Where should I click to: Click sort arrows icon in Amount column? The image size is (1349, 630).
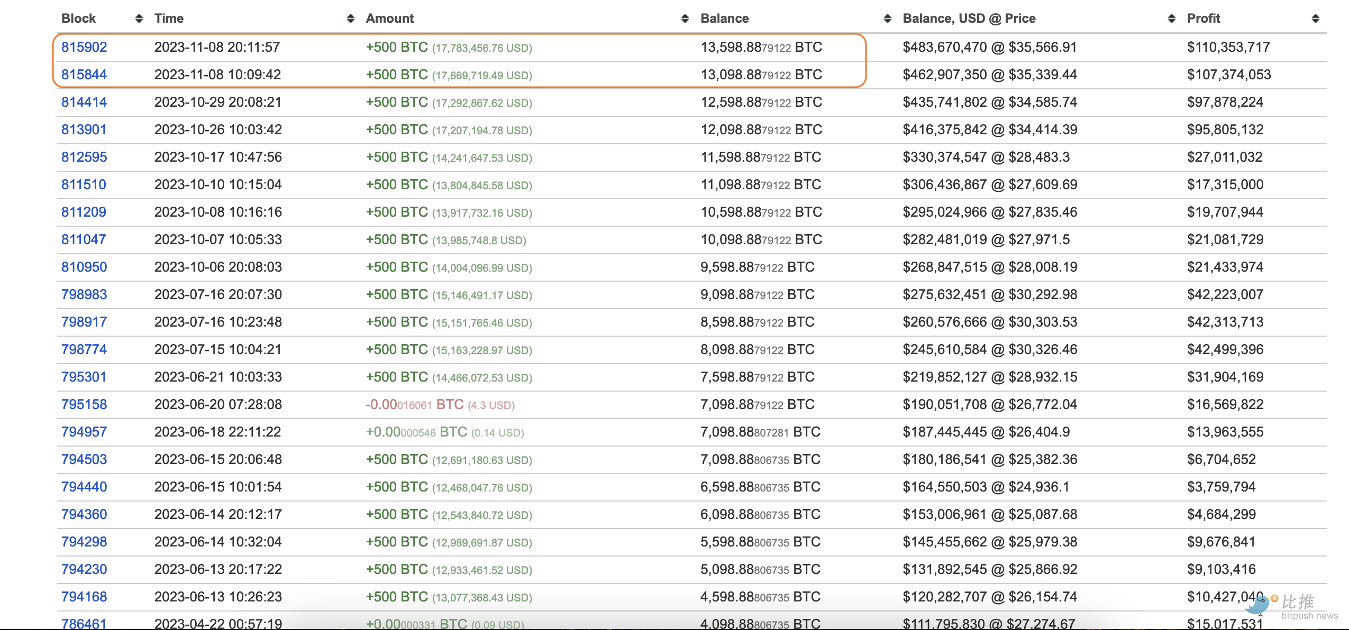click(x=685, y=19)
